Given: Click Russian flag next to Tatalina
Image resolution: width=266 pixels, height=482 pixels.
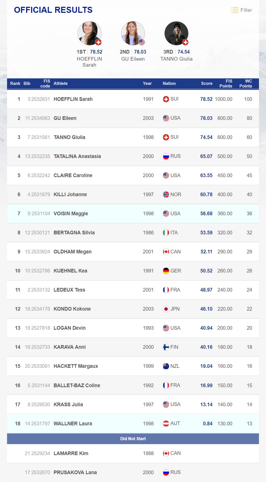Looking at the screenshot, I should [x=166, y=156].
